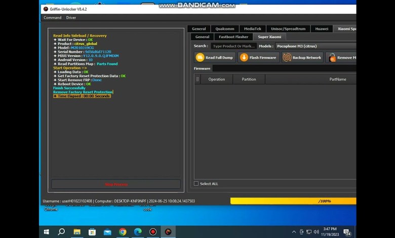This screenshot has height=238, width=395.
Task: Click the Remove padlock button
Action: [x=341, y=58]
